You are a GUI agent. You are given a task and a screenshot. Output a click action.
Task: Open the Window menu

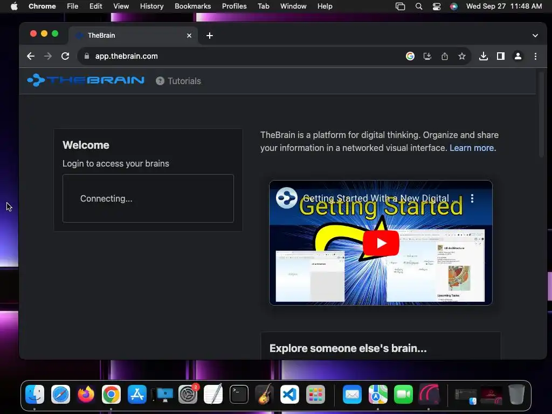[293, 6]
